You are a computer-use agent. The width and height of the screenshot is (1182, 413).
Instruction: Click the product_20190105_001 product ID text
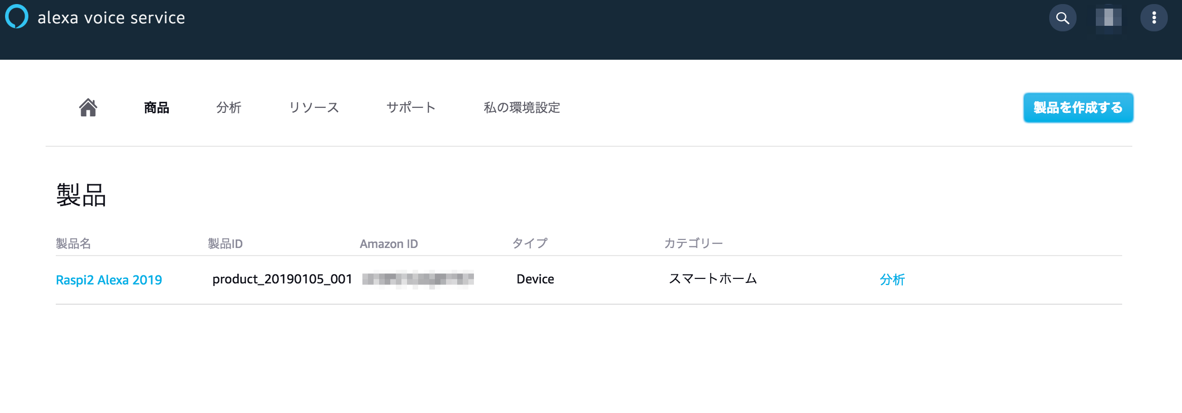click(282, 279)
